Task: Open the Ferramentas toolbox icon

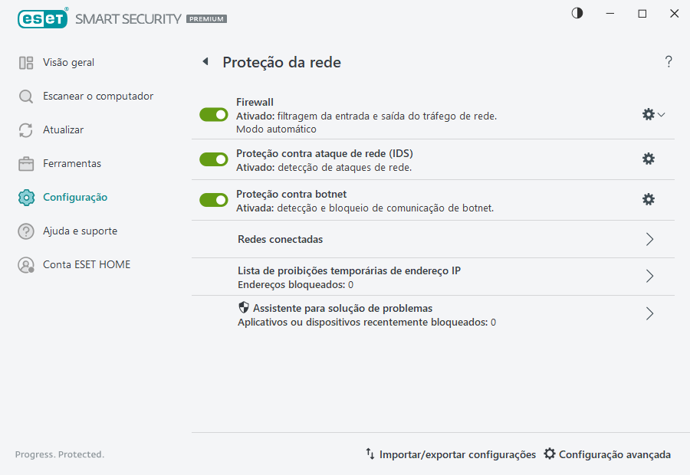Action: (25, 164)
